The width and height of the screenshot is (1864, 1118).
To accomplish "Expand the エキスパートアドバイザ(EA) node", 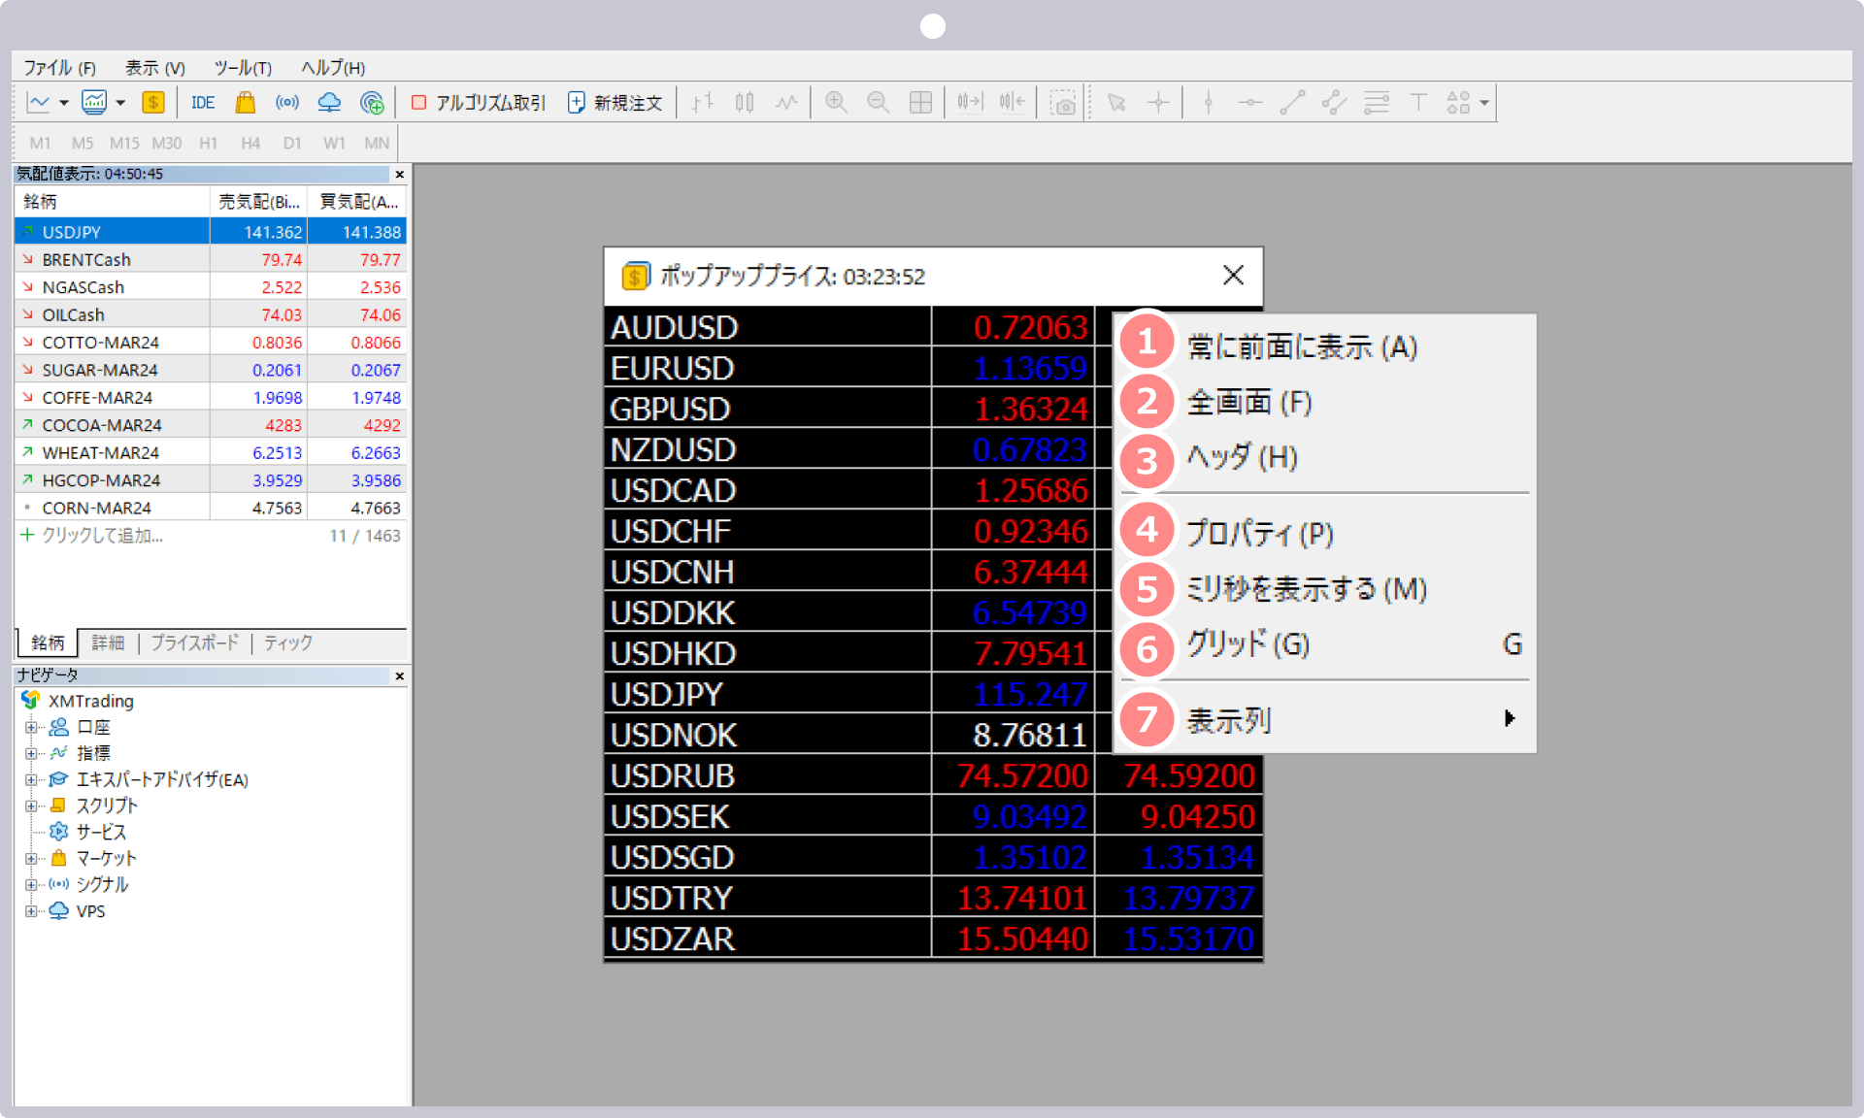I will point(31,779).
